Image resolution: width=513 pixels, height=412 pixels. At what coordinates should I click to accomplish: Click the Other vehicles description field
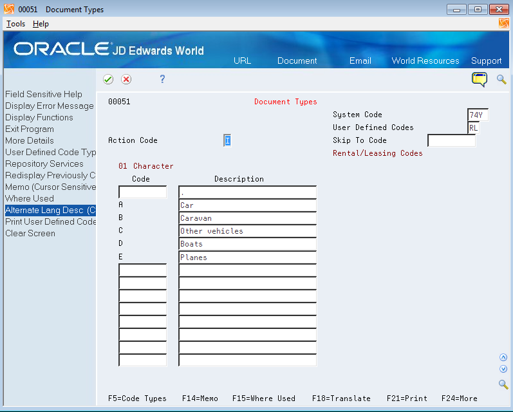(x=248, y=231)
